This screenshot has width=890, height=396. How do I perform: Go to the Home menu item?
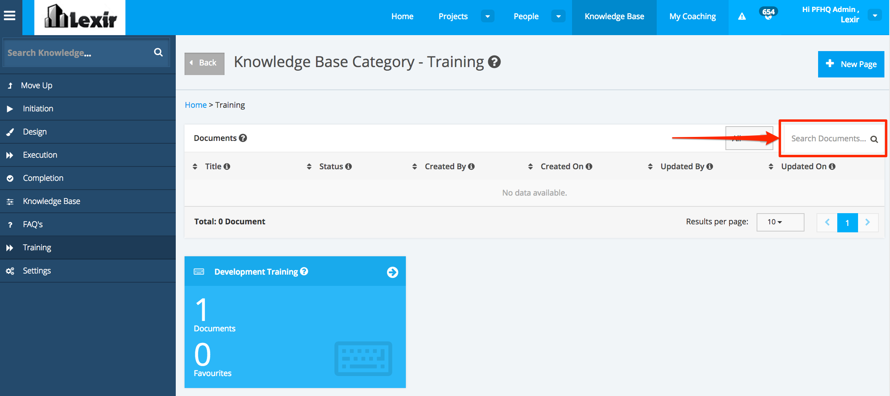pyautogui.click(x=402, y=16)
